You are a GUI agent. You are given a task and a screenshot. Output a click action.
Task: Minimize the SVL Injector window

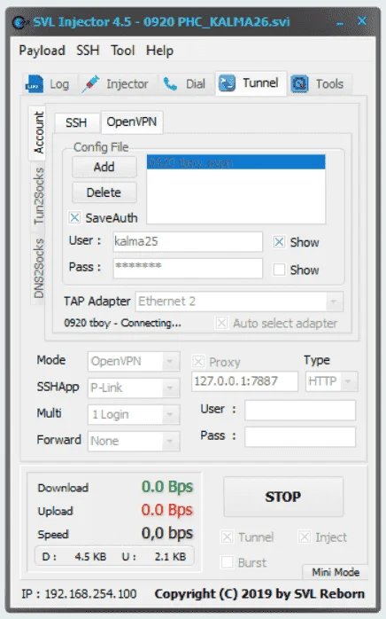coord(339,23)
